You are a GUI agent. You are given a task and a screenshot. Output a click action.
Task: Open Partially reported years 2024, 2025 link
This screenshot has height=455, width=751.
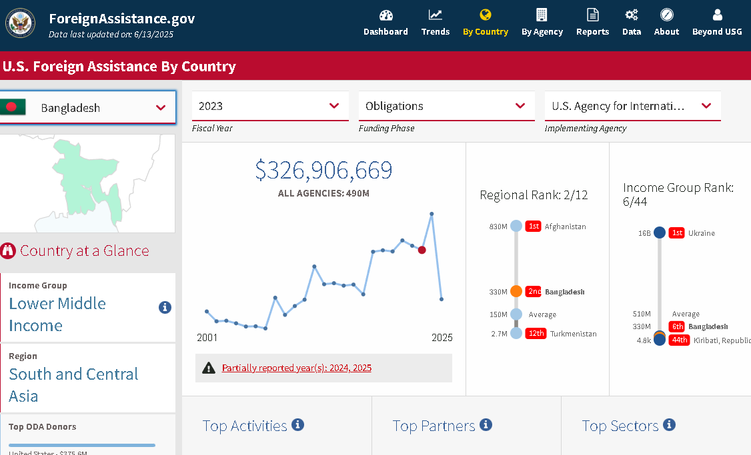[x=297, y=368]
